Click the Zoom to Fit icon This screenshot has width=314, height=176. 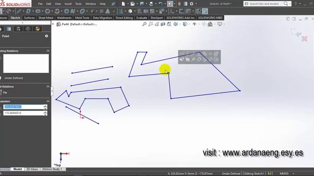144,24
